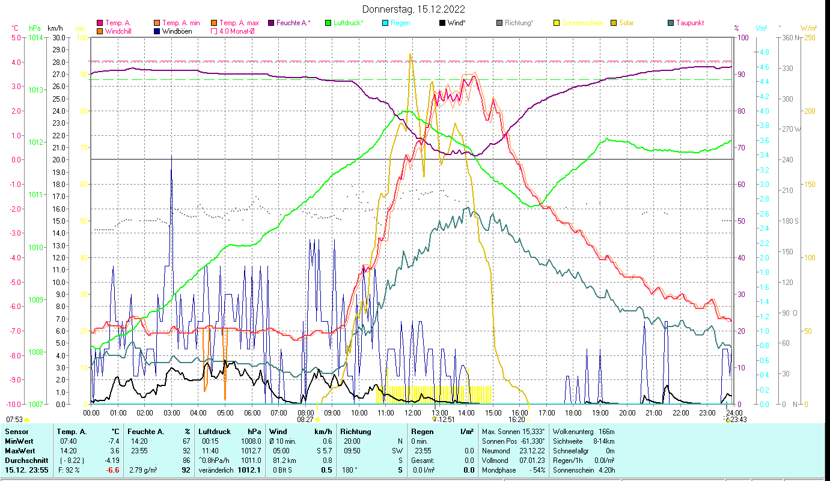Click the Max. Sonnen 15,333° entry
Image resolution: width=830 pixels, height=481 pixels.
[514, 432]
